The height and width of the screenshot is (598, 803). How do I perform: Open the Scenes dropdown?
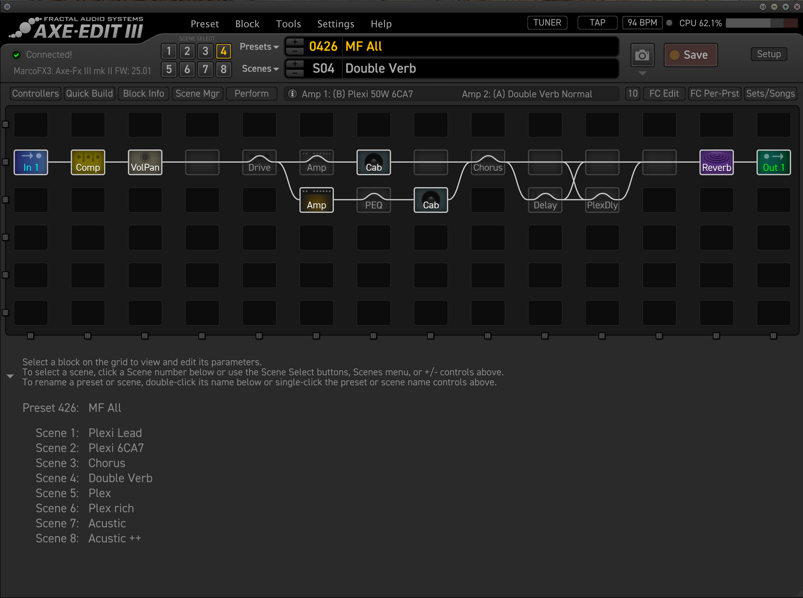tap(260, 69)
